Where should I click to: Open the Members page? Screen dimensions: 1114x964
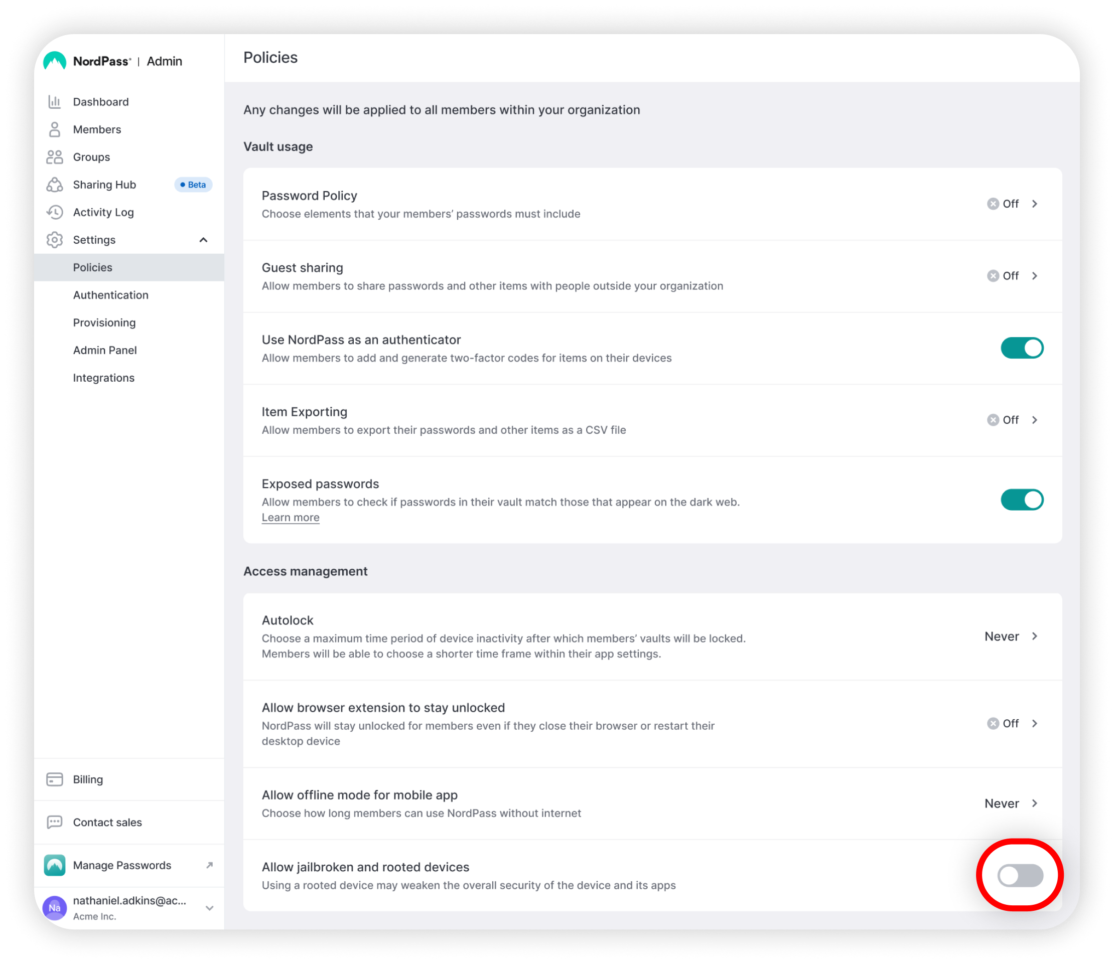point(97,129)
